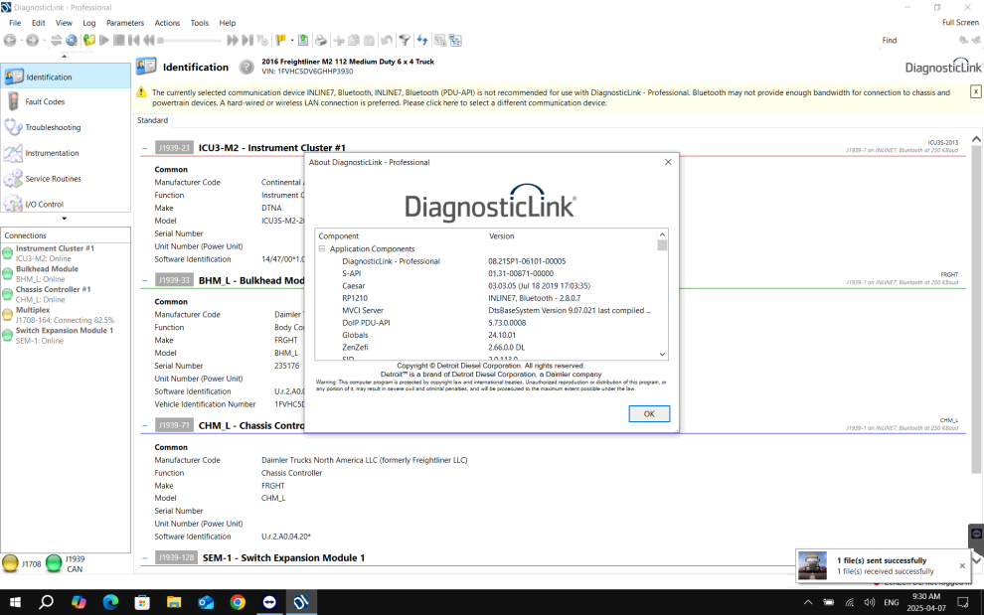Dismiss the Bluetooth warning banner with X
The image size is (984, 615).
(x=975, y=91)
